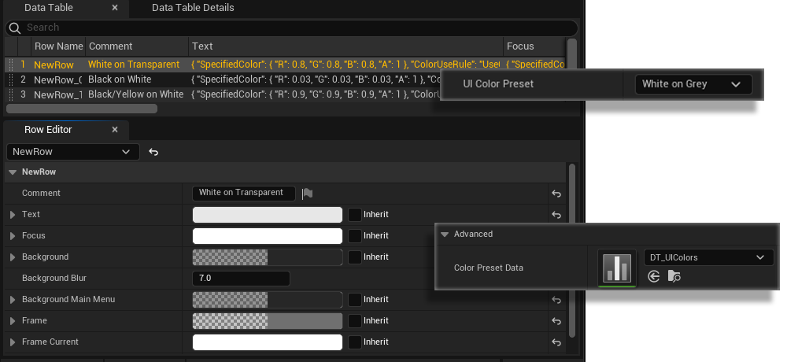This screenshot has height=362, width=787.
Task: Click reset arrow beside NewRow row selector
Action: (153, 152)
